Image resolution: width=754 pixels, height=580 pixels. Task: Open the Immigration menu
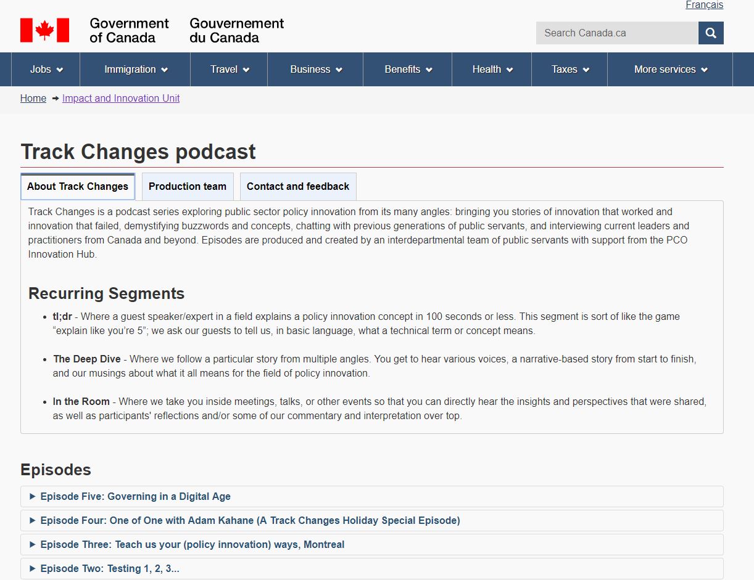136,70
